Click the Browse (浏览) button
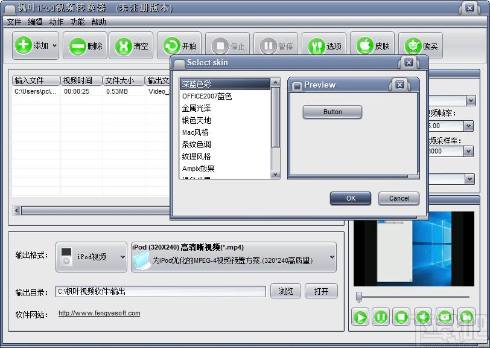The image size is (490, 348). coord(285,291)
